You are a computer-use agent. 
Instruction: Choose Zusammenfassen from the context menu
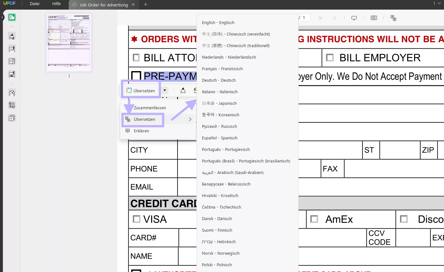pyautogui.click(x=150, y=108)
